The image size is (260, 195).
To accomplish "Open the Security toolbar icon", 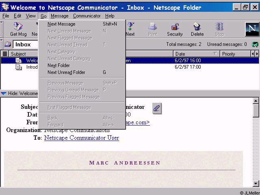I will 175,26.
